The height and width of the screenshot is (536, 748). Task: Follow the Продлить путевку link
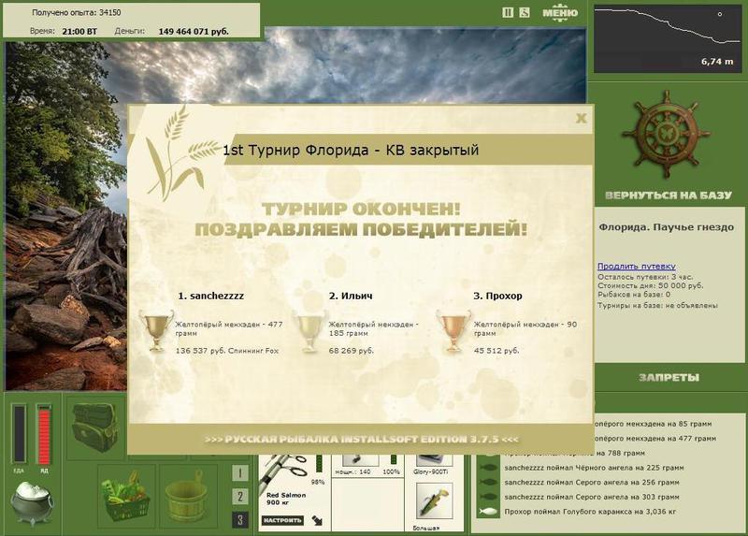pos(637,267)
